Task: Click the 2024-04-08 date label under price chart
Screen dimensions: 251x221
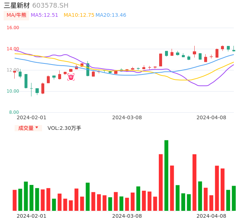Action: (211, 117)
